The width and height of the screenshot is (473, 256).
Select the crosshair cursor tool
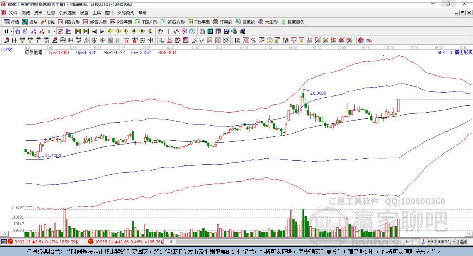pos(168,31)
